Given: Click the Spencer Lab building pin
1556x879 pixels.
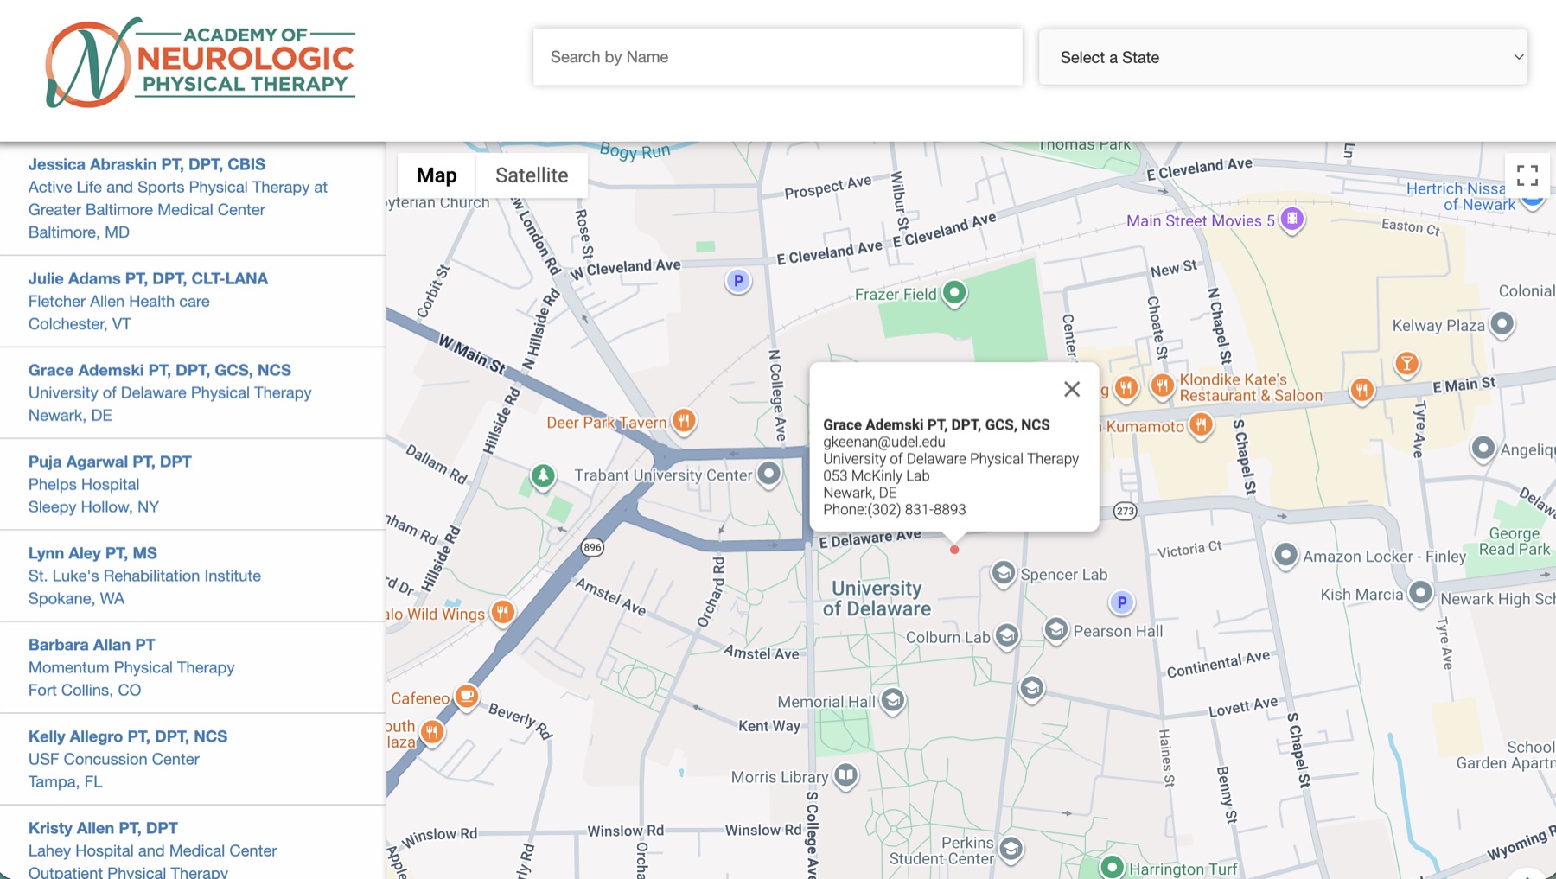Looking at the screenshot, I should click(1003, 573).
